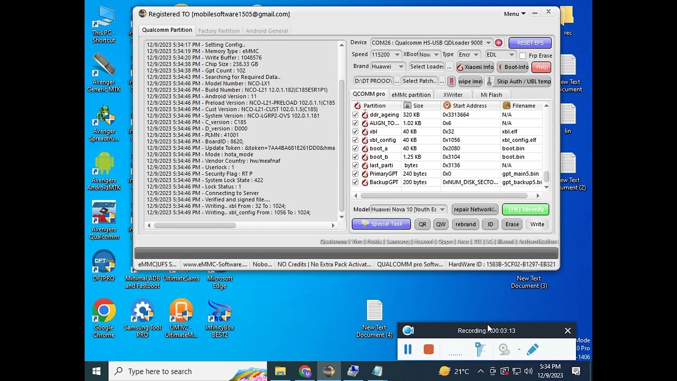Open Avengers Qualcomm desktop icon

pyautogui.click(x=104, y=221)
